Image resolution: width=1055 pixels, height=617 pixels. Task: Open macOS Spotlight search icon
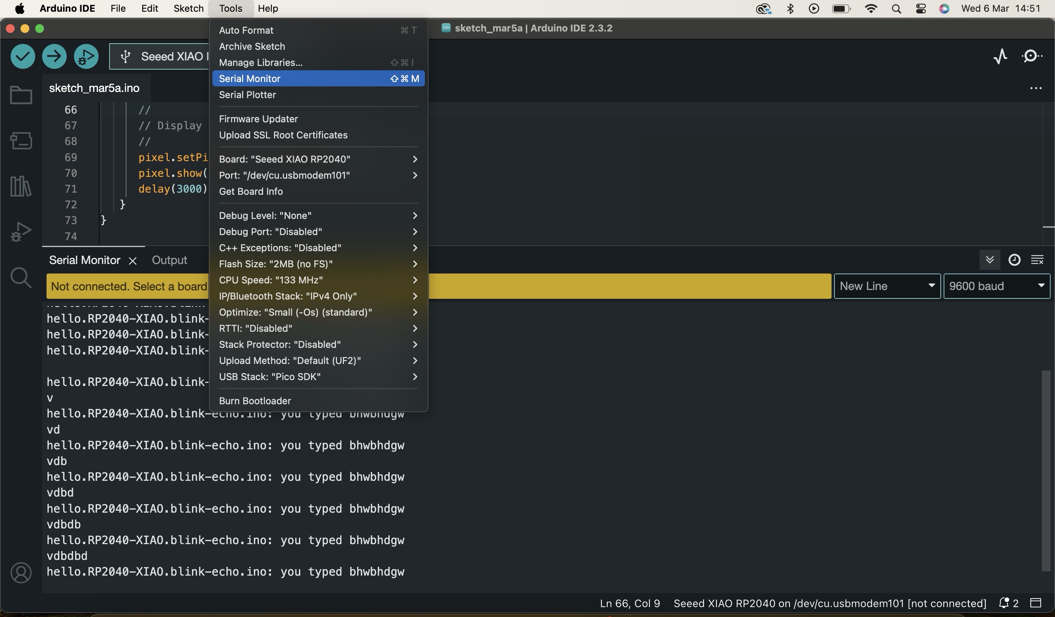[x=896, y=9]
